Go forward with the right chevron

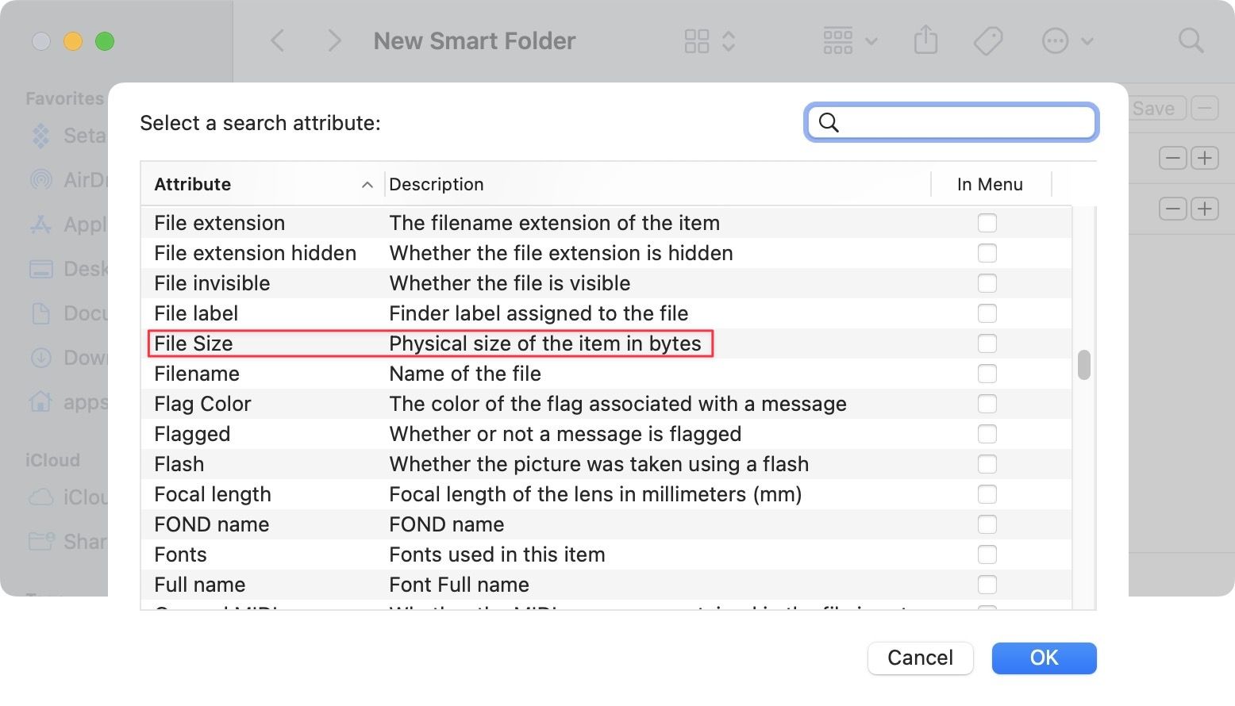334,40
